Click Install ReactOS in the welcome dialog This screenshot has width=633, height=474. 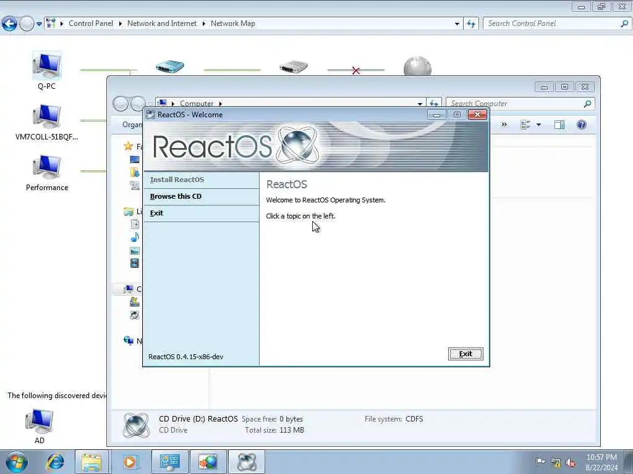177,180
